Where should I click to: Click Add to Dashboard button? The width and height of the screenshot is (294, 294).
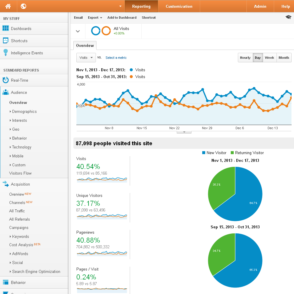click(x=122, y=18)
